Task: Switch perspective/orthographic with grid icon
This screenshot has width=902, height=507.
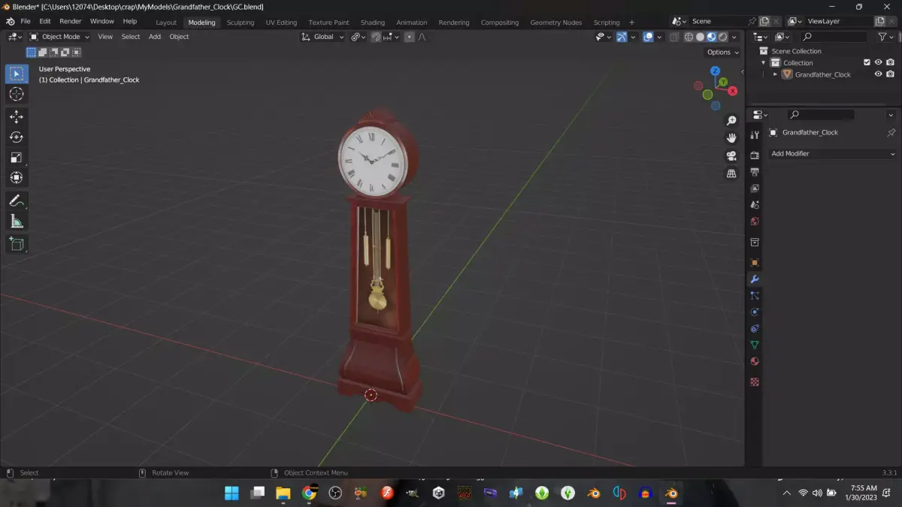Action: (731, 174)
